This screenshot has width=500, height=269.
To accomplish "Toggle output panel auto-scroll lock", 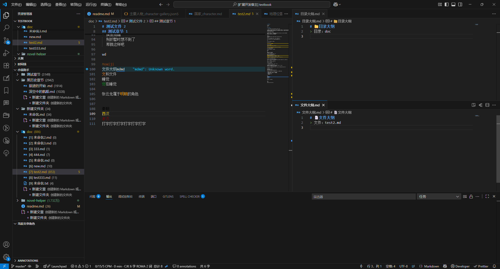I will click(471, 197).
